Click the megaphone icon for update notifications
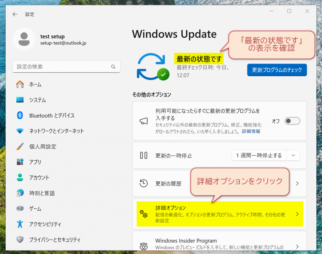 click(x=144, y=121)
